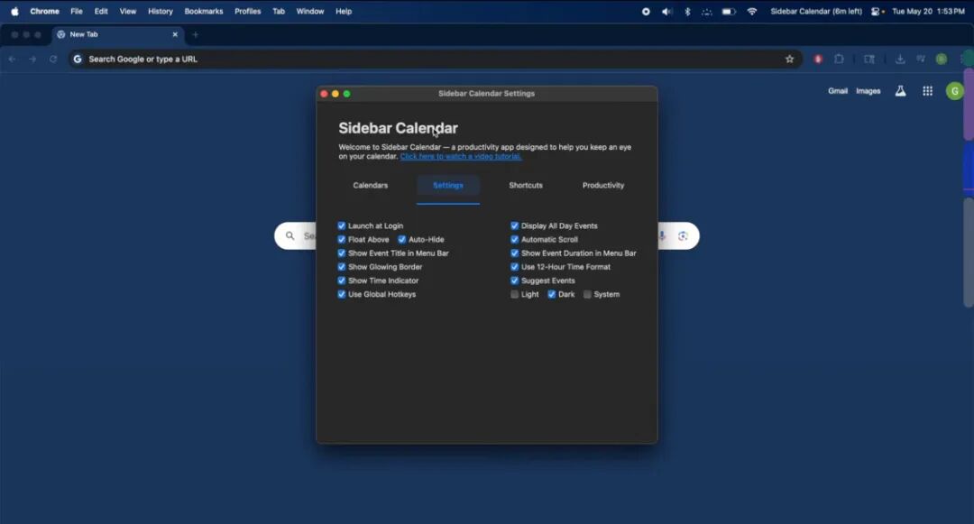Click the Google Lens search icon

click(683, 236)
